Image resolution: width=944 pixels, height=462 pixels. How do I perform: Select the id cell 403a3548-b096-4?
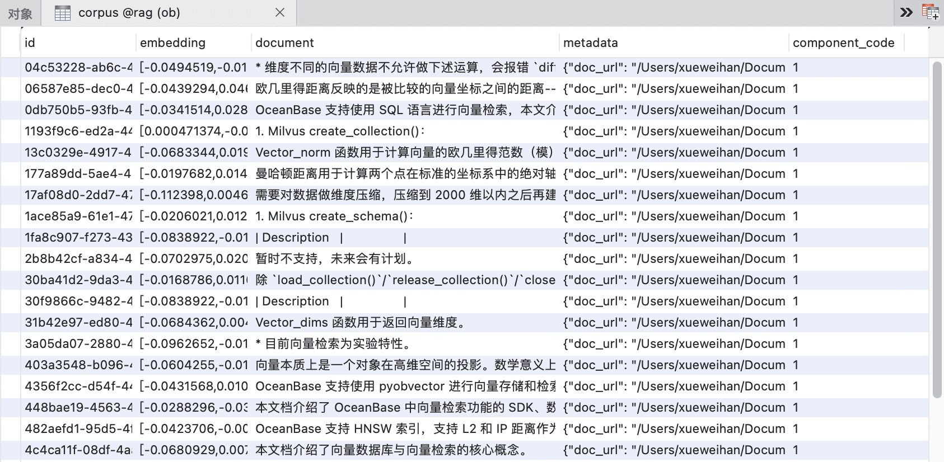click(78, 365)
